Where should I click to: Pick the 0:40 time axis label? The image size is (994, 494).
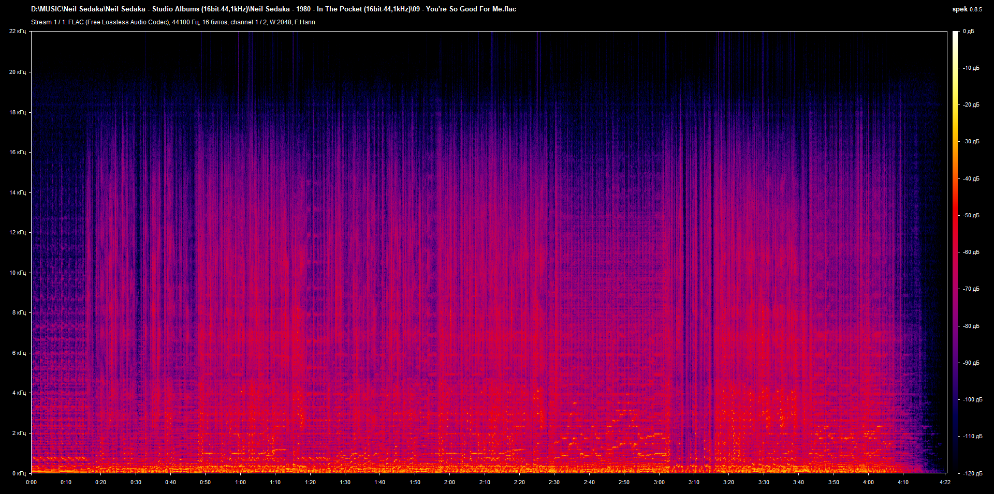tap(170, 482)
